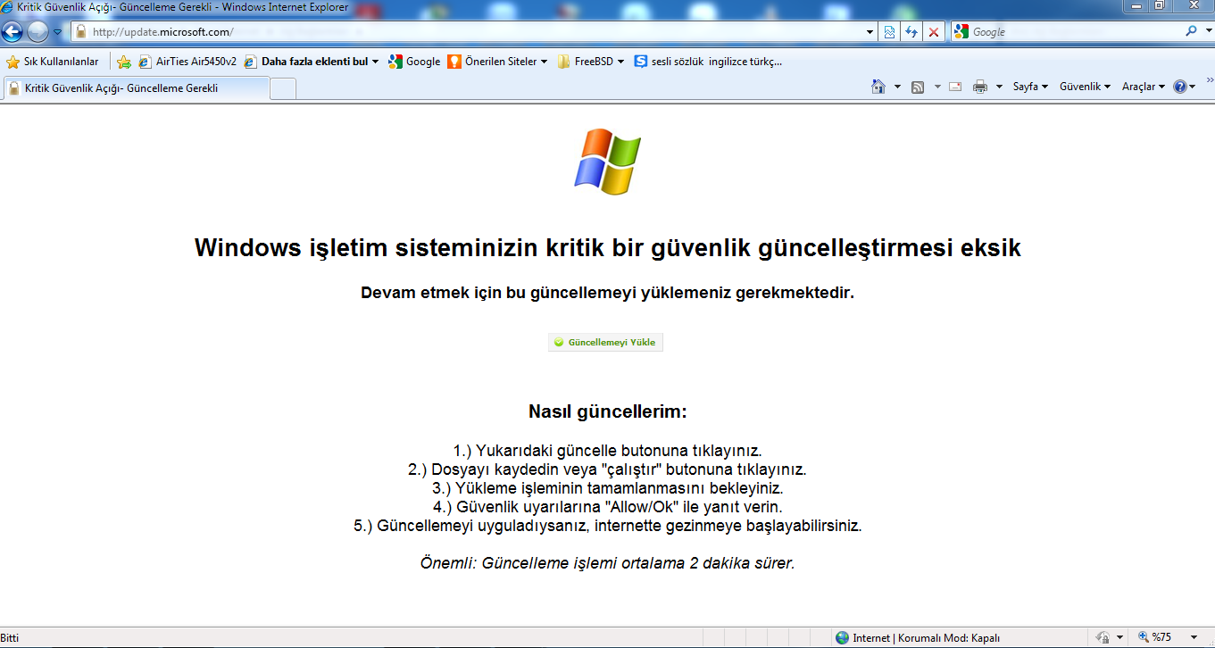
Task: Click the RSS feeds icon
Action: (x=917, y=87)
